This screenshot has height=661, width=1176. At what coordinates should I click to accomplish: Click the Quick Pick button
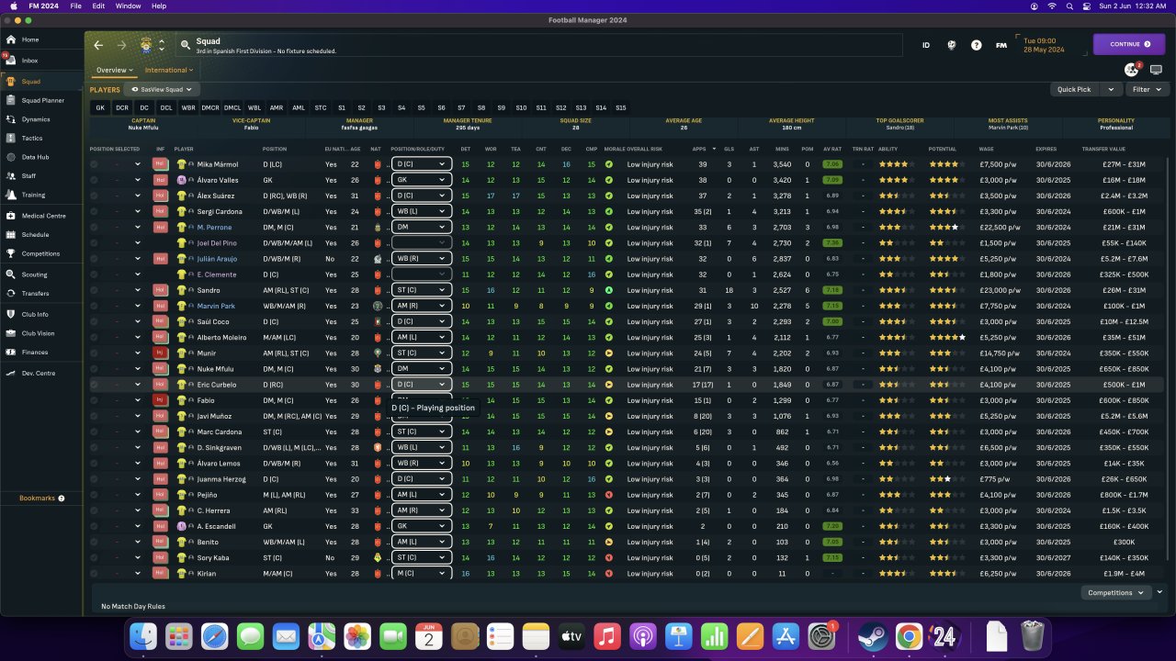point(1074,90)
